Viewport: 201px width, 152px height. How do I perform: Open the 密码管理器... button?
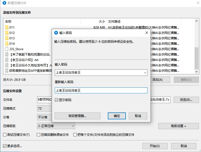point(77,116)
